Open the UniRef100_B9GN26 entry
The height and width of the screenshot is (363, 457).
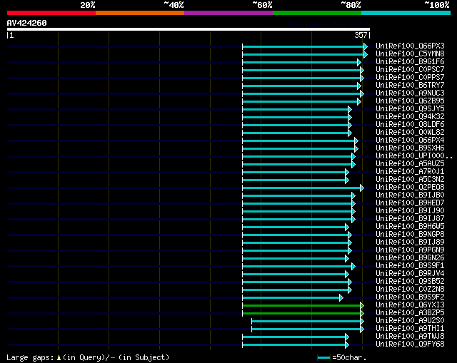[x=410, y=258]
